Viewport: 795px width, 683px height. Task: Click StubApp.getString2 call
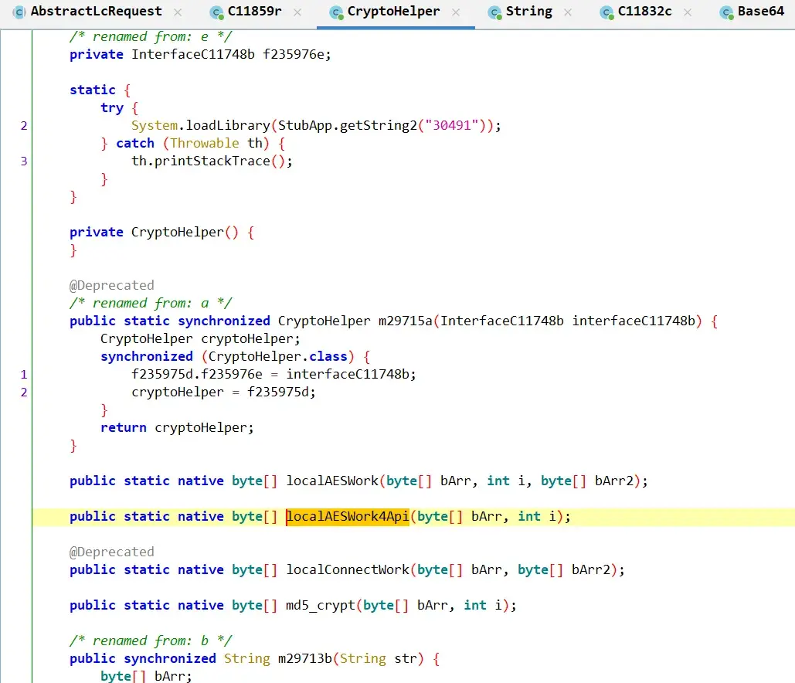[x=348, y=126]
